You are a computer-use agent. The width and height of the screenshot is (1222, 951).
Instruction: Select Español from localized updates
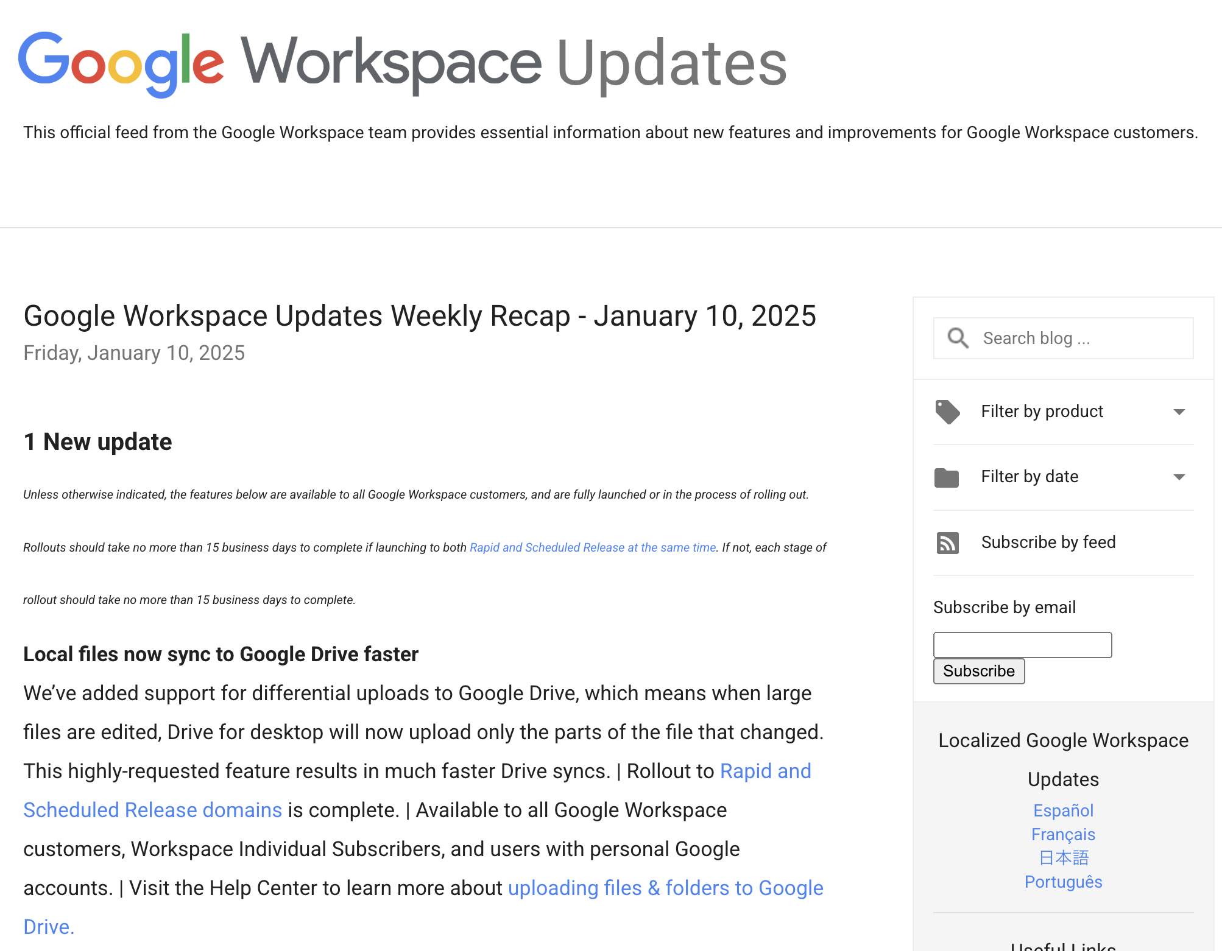1063,810
